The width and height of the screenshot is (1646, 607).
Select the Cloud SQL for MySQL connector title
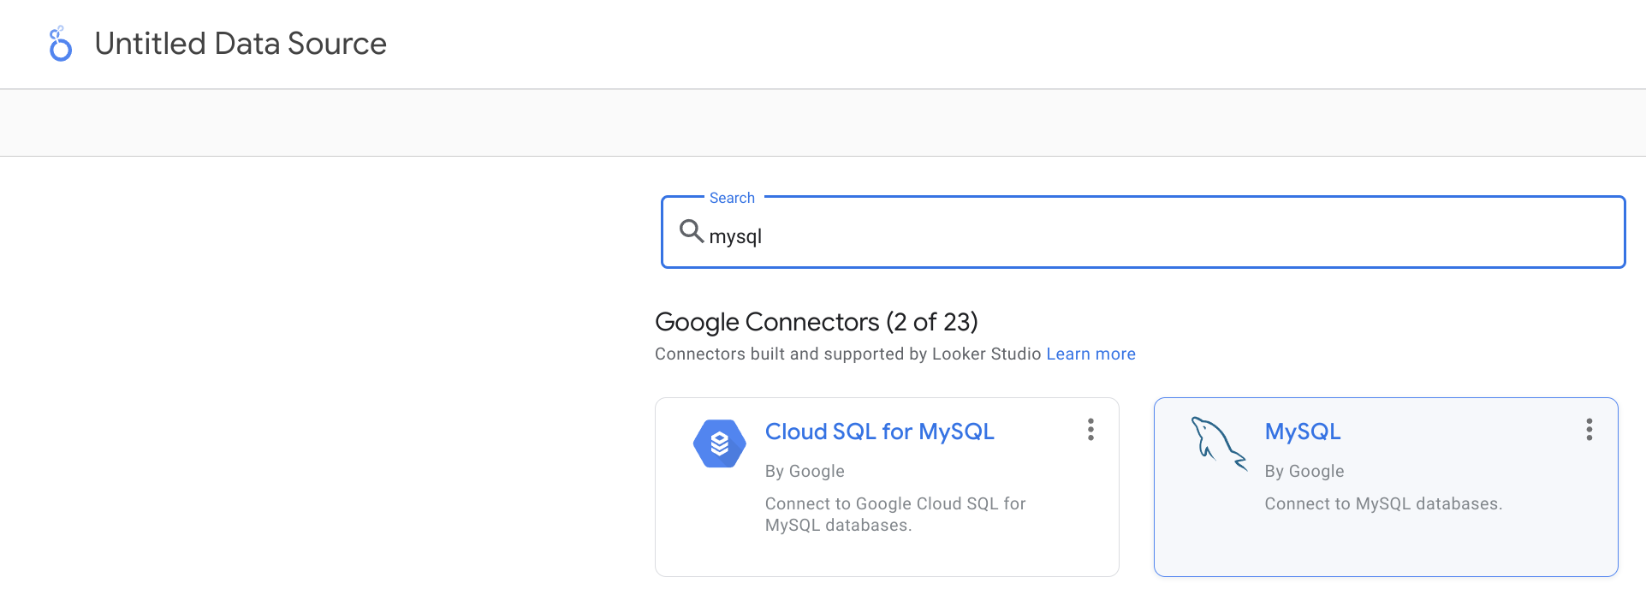point(879,431)
